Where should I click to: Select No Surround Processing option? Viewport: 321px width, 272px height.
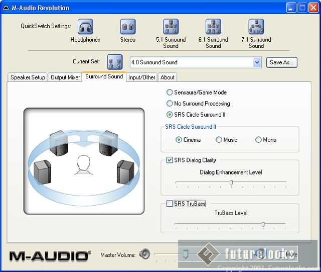[x=170, y=104]
